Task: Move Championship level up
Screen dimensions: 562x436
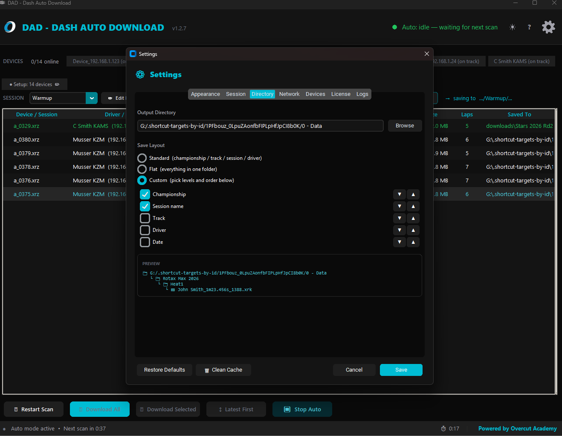Action: click(x=413, y=194)
